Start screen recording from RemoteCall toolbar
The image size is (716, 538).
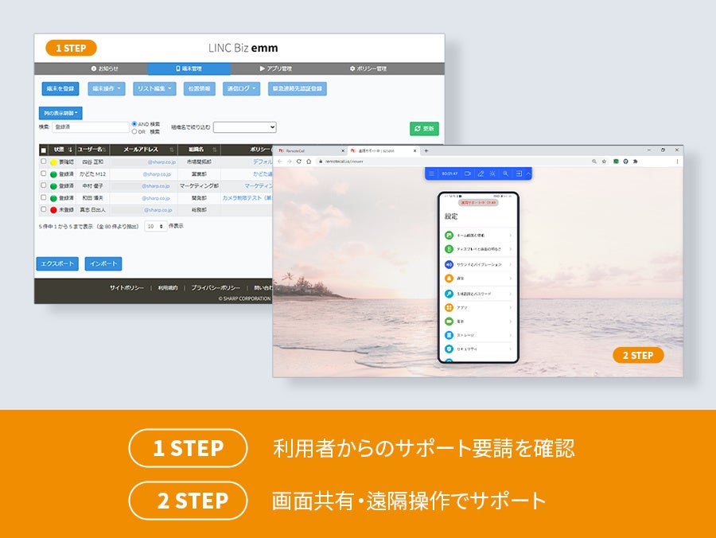[x=468, y=173]
